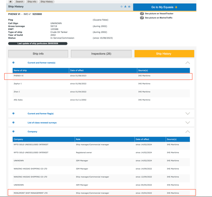Collapse the Company section
The image size is (212, 197).
click(188, 132)
